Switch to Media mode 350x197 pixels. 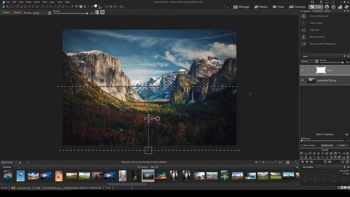261,7
